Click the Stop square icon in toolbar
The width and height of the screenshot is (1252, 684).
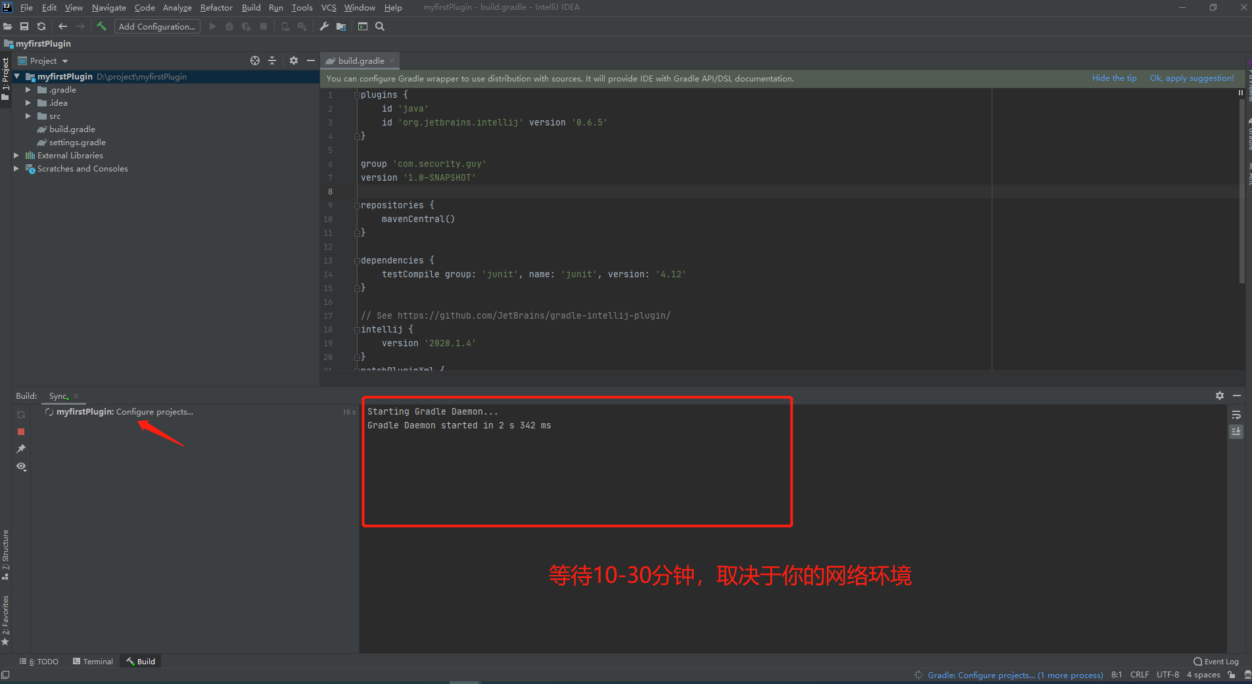pos(264,26)
